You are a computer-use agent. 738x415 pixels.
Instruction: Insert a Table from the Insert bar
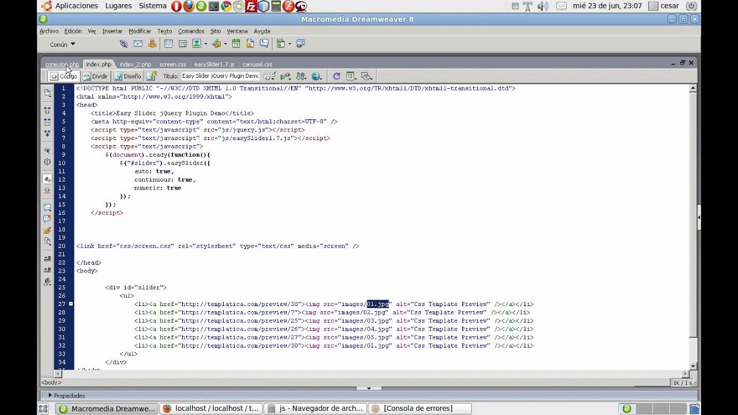tap(168, 44)
